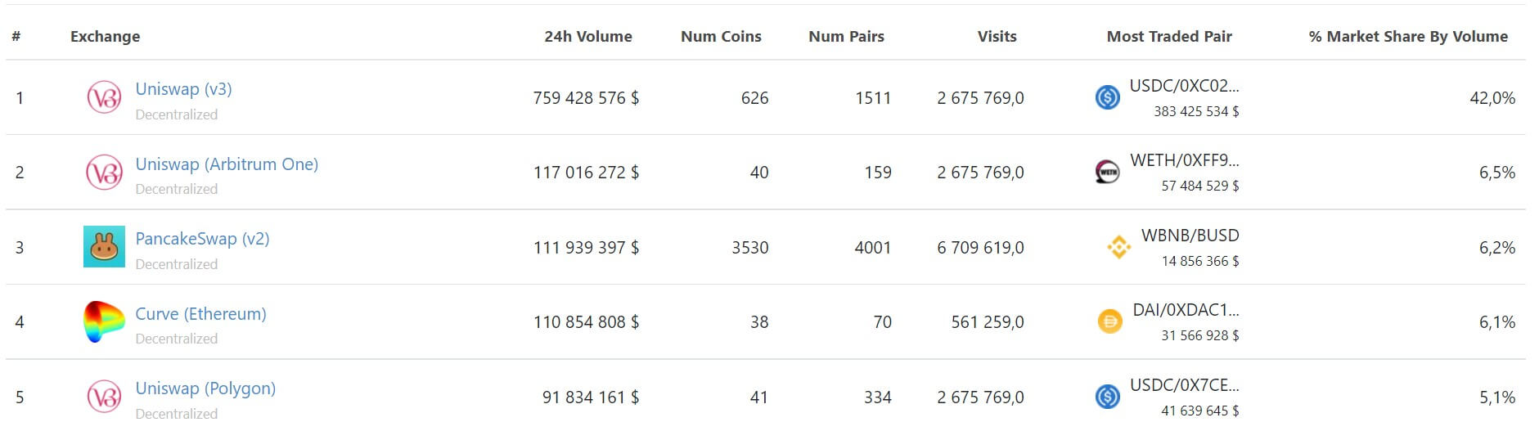
Task: Click the Uniswap (Arbitrum One) logo icon
Action: [x=104, y=173]
